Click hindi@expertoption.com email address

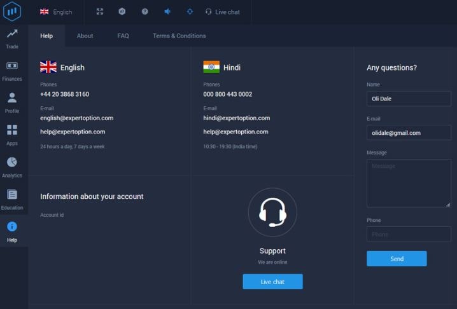(x=237, y=118)
